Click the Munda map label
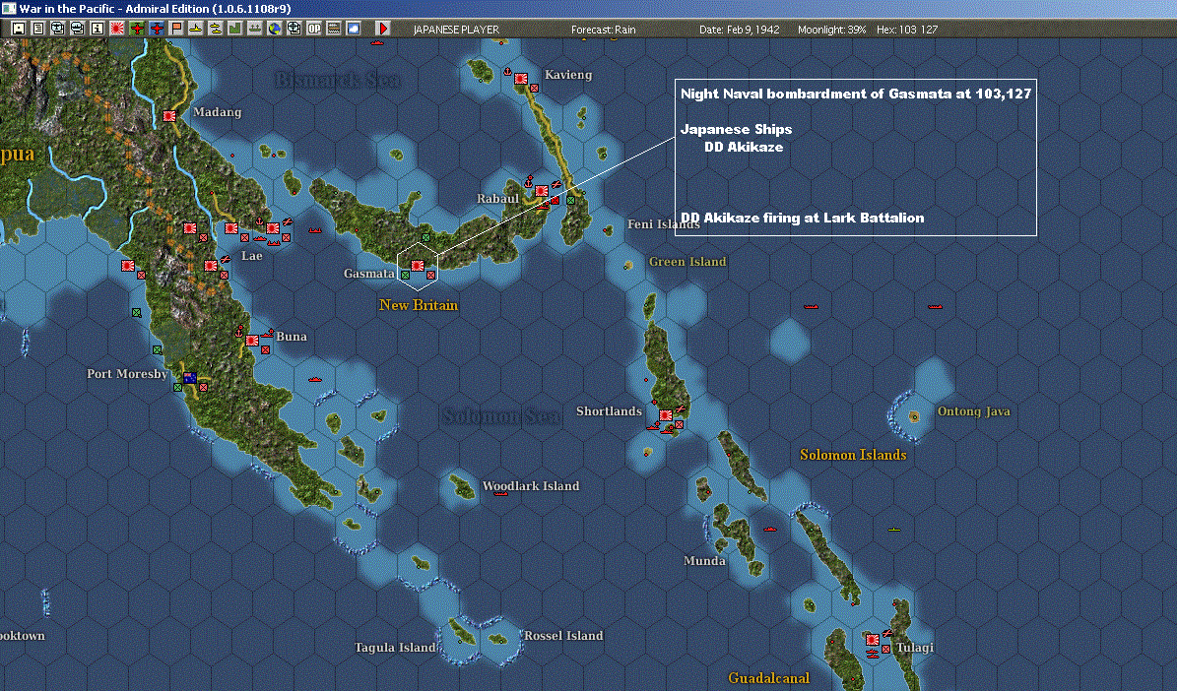 (x=704, y=560)
